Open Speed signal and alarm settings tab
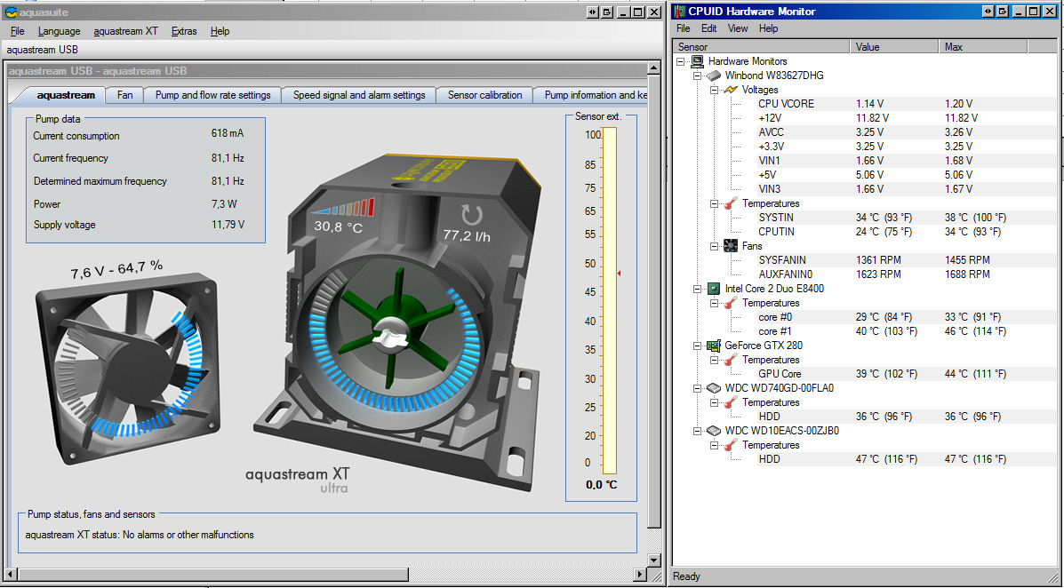Image resolution: width=1064 pixels, height=588 pixels. pos(359,95)
